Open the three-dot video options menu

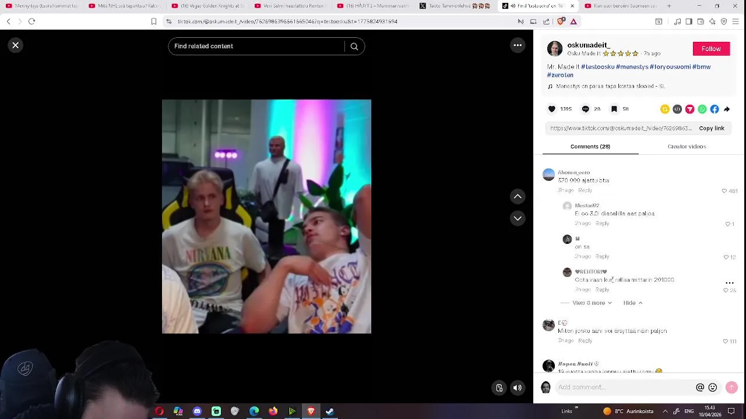[518, 45]
